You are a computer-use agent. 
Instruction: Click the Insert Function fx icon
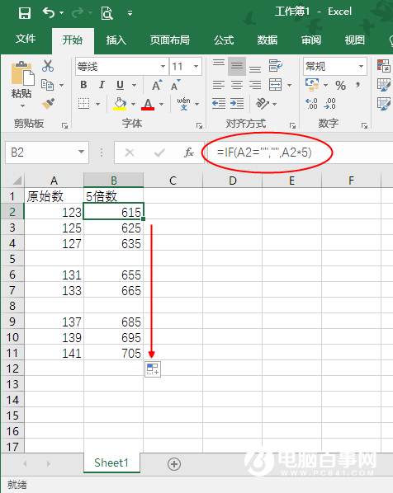[x=189, y=153]
